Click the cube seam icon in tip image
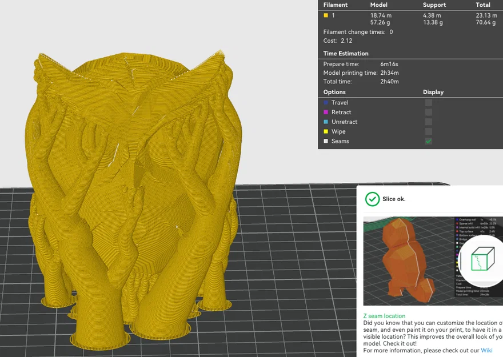 [x=482, y=259]
